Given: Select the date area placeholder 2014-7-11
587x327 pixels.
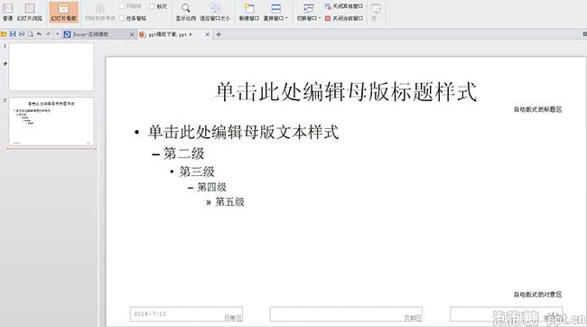Looking at the screenshot, I should pyautogui.click(x=186, y=314).
